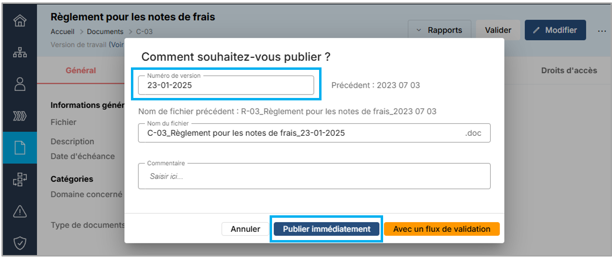The image size is (612, 258).
Task: Switch to the Droits d'accès tab
Action: (569, 70)
